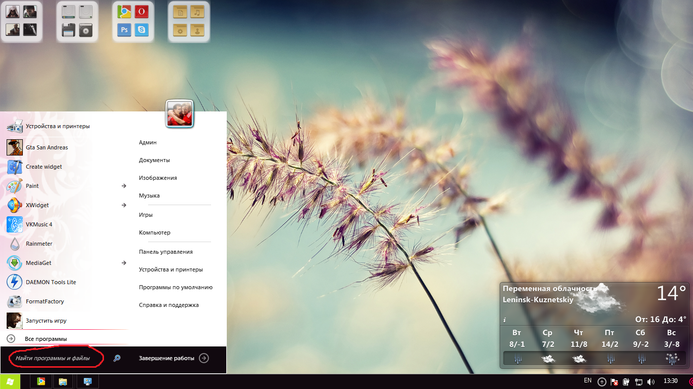Screen dimensions: 693x389
Task: Launch the hooded assassin game shortcut
Action: click(13, 12)
